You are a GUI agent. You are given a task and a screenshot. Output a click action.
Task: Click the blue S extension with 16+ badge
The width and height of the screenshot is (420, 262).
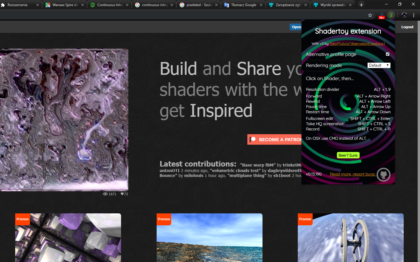(x=381, y=15)
